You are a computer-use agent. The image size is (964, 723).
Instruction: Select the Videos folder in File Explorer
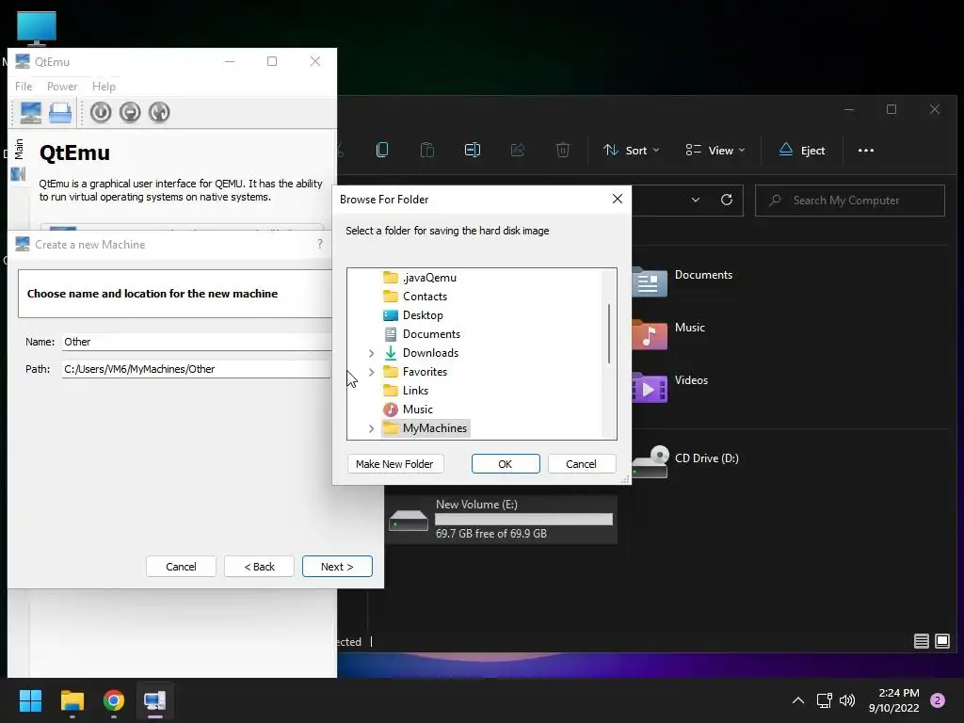[670, 387]
